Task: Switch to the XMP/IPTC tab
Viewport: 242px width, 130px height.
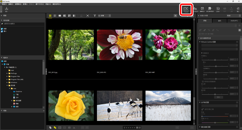Action: [234, 21]
